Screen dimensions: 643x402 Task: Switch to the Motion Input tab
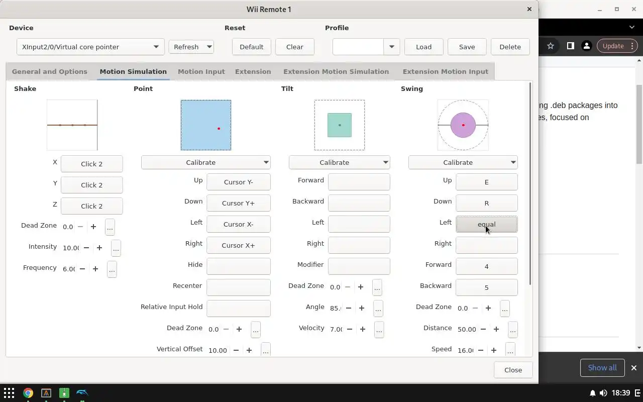point(201,71)
